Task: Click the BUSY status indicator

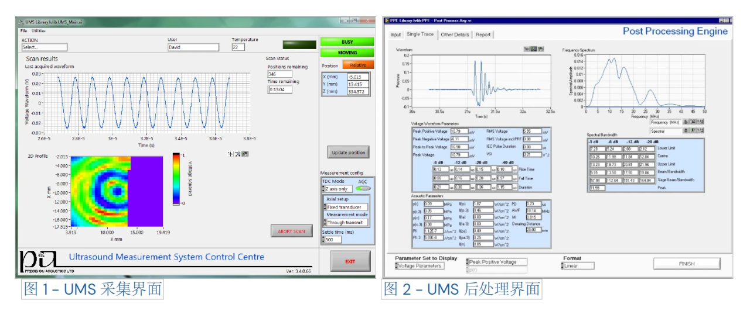Action: 347,42
